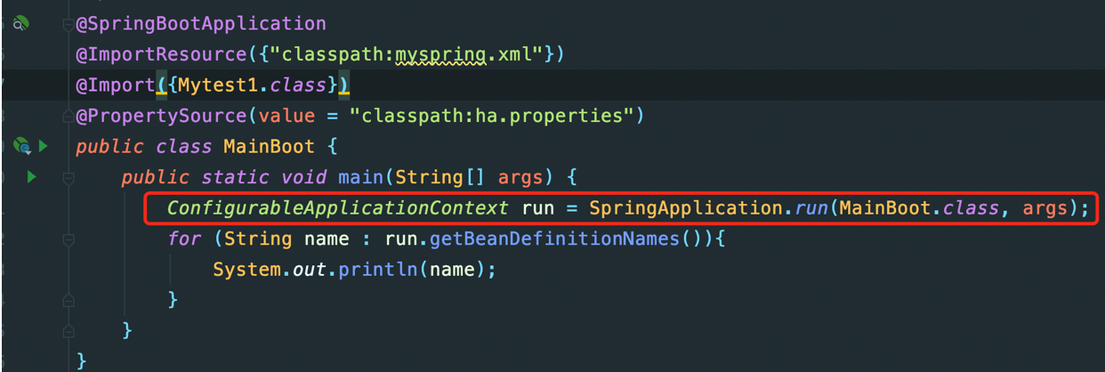
Task: Collapse the for loop fold marker
Action: [x=68, y=239]
